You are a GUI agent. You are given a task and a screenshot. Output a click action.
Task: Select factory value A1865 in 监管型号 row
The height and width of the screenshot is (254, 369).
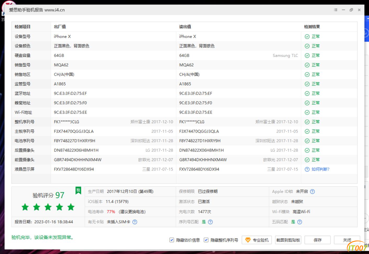60,84
